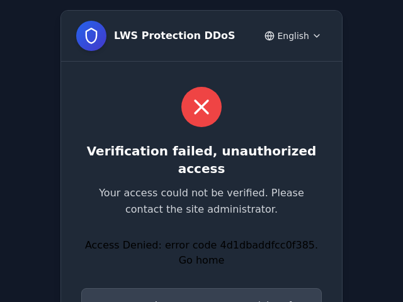Click the partially visible panel at bottom
This screenshot has width=403, height=302.
(x=201, y=296)
